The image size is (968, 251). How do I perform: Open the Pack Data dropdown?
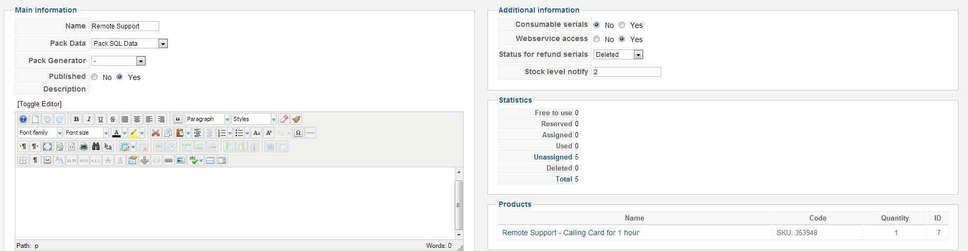point(163,44)
